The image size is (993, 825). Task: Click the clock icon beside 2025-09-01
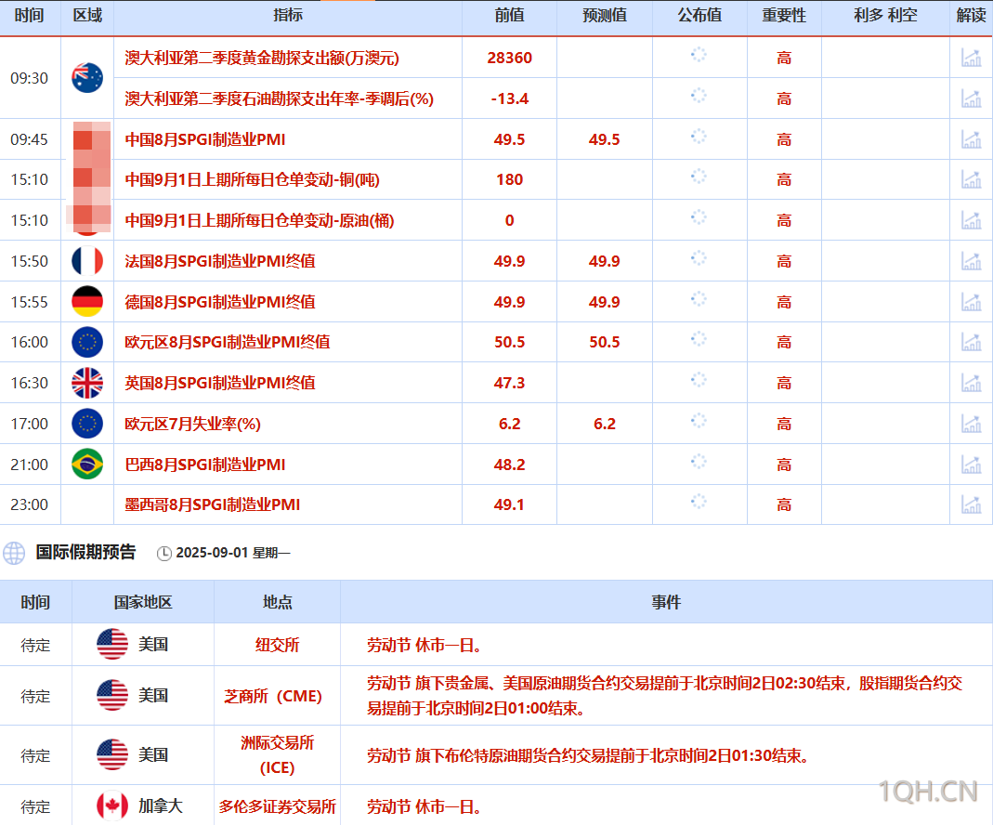164,552
